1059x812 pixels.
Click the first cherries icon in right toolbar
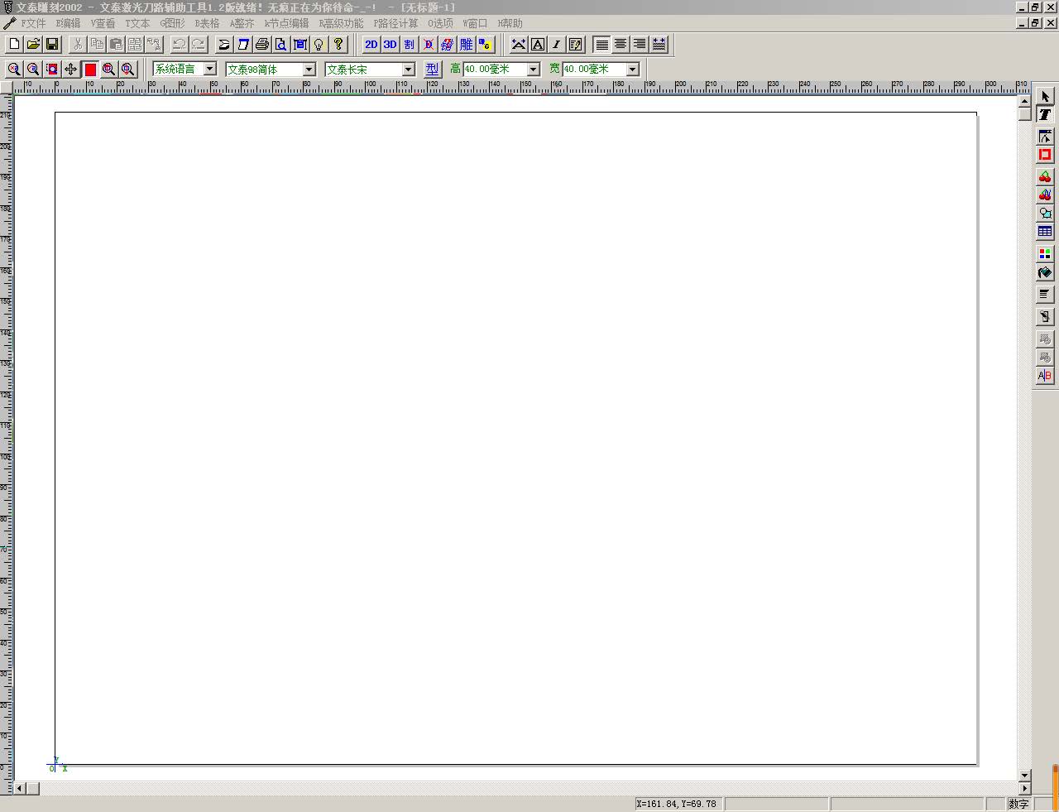(1045, 176)
